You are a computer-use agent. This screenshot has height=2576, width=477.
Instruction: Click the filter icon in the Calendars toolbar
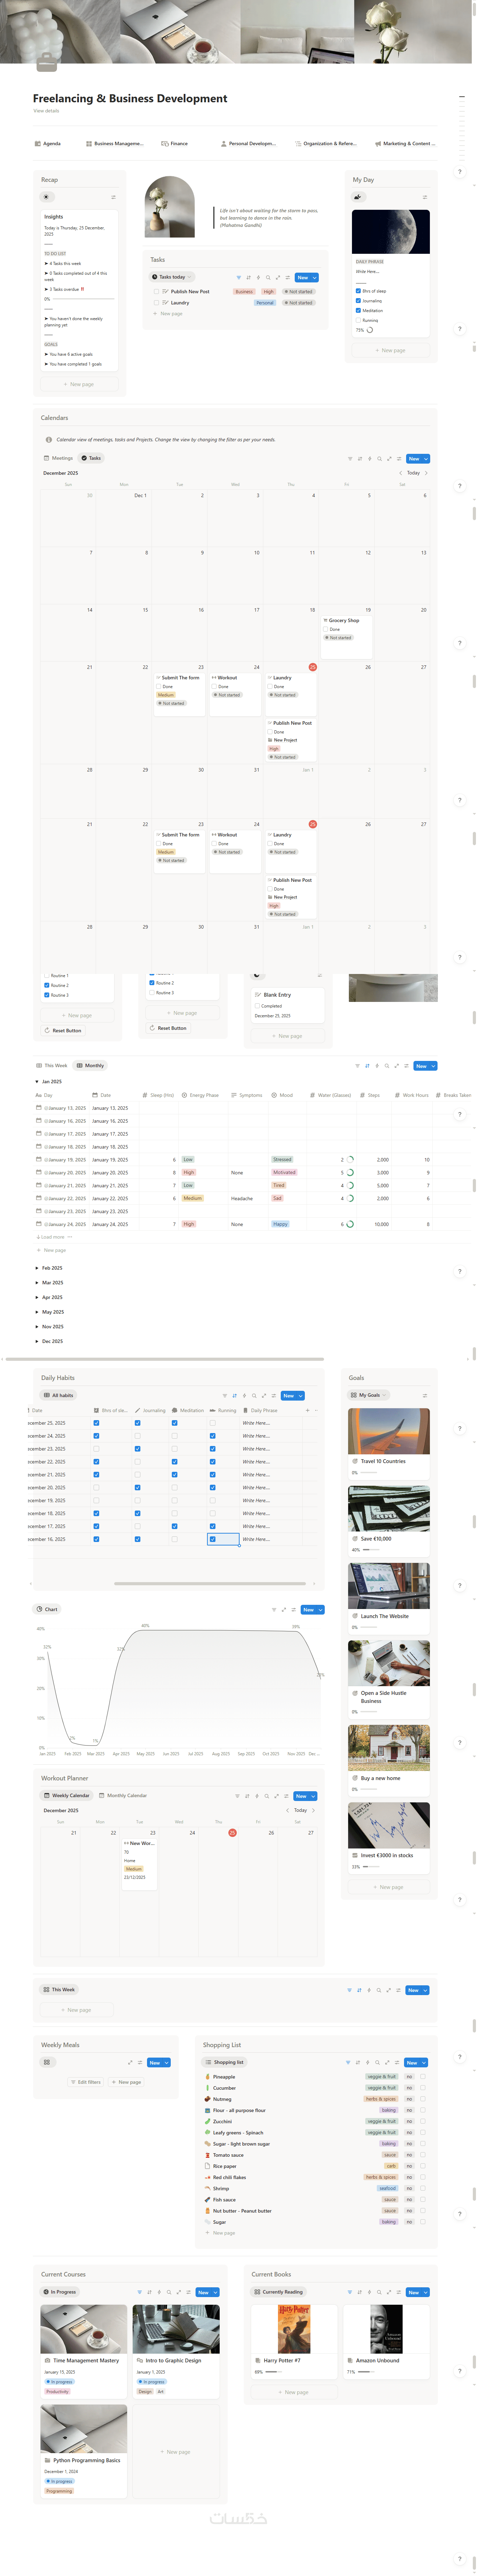pos(350,459)
